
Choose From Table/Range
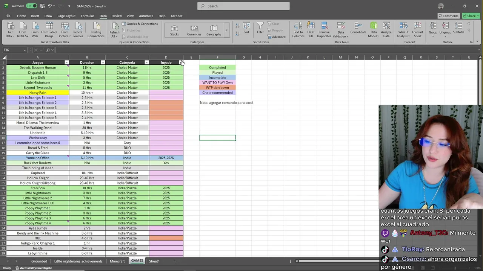(49, 30)
